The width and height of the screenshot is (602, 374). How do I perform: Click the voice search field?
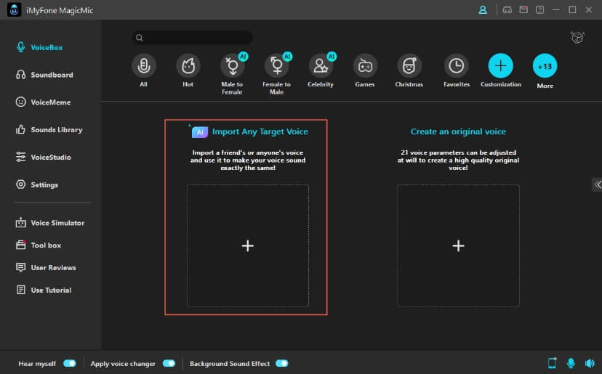[x=193, y=38]
